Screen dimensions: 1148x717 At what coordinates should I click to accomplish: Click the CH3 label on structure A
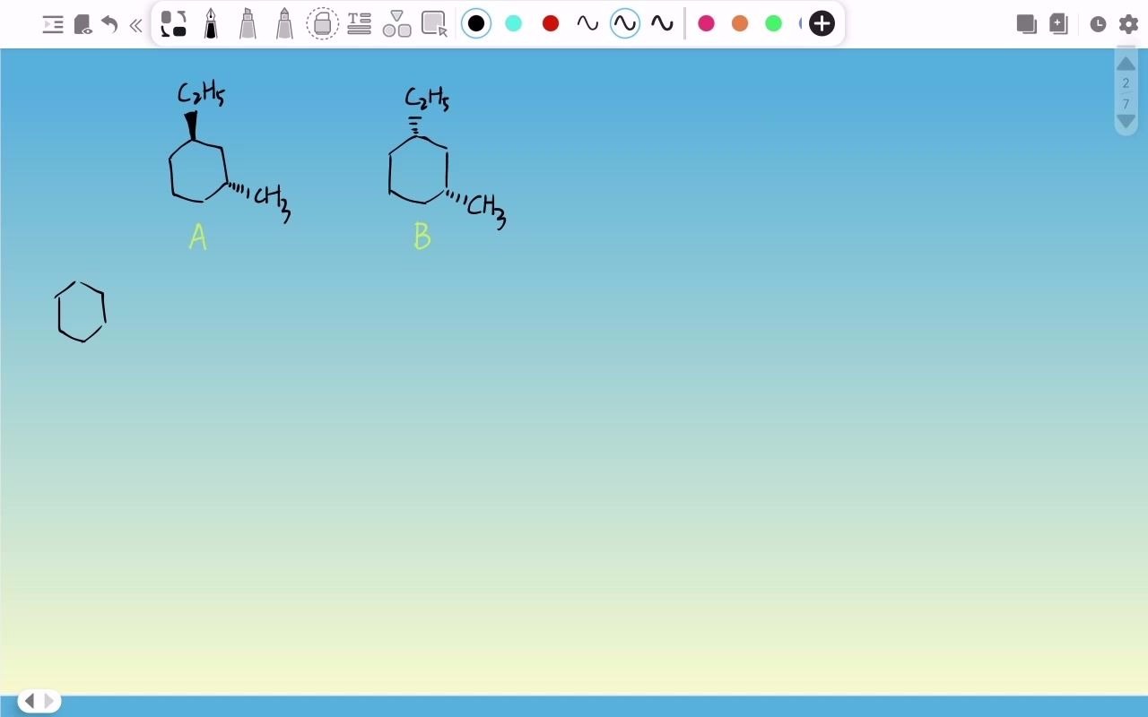point(273,203)
